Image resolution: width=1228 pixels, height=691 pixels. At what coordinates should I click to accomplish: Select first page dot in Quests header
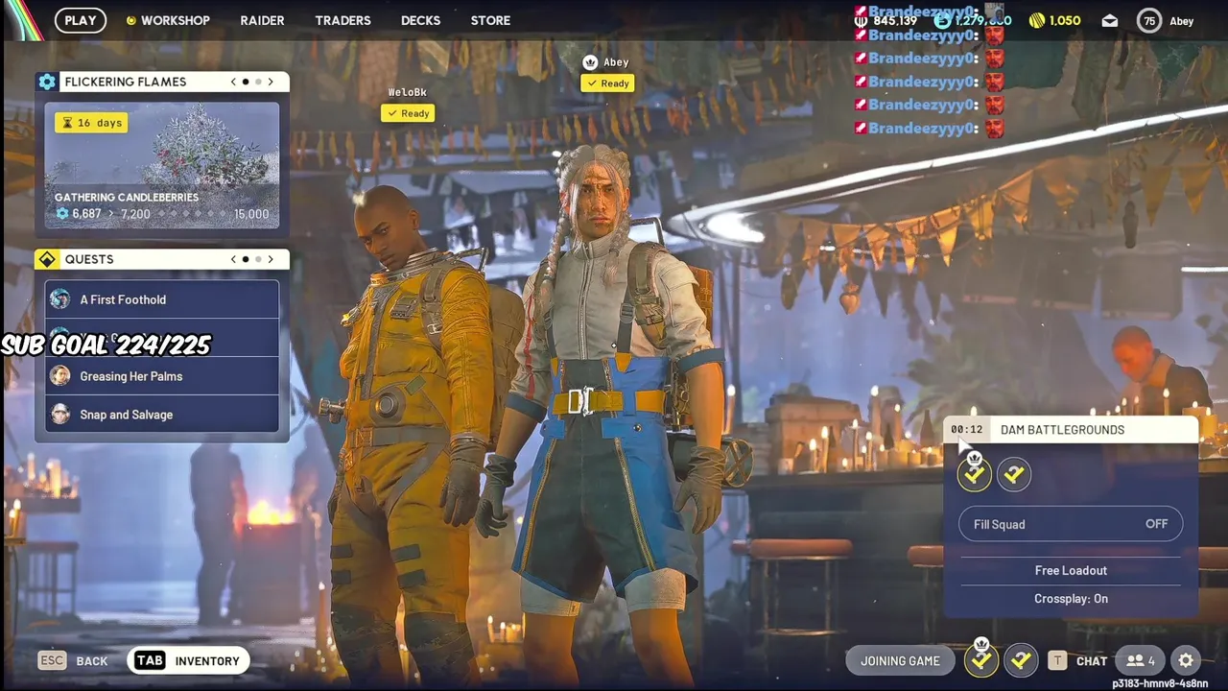tap(246, 259)
